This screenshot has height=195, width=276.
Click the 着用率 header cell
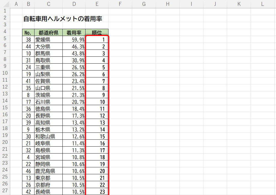[x=74, y=33]
